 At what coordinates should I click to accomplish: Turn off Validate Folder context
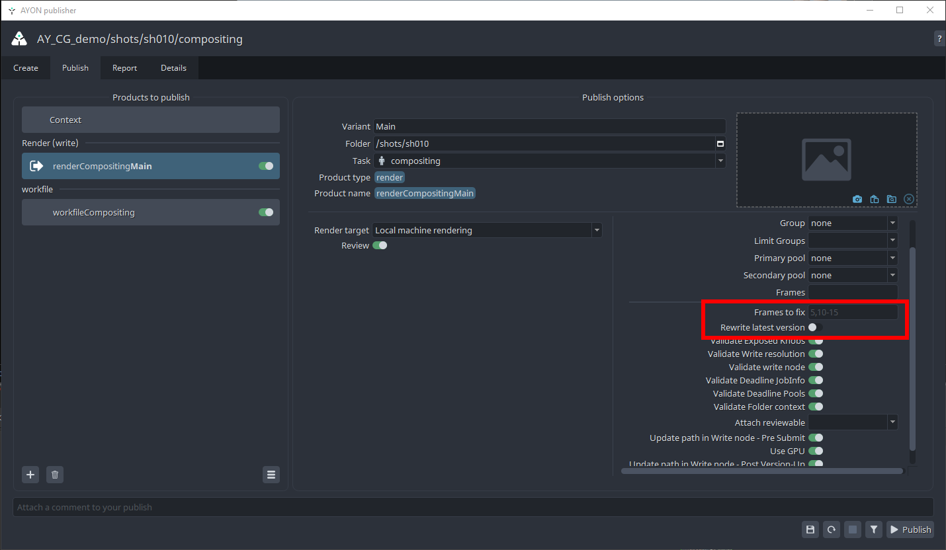[816, 407]
